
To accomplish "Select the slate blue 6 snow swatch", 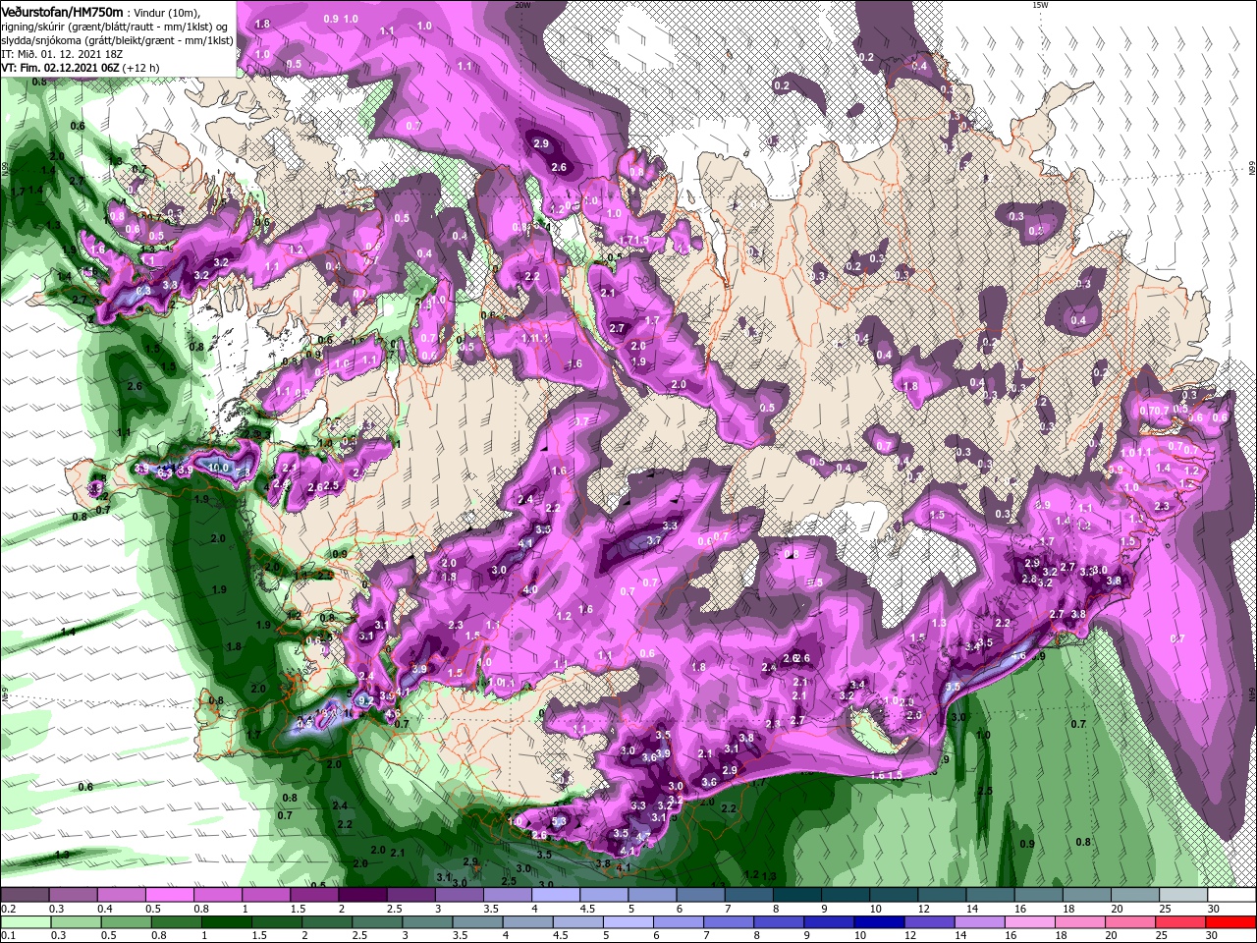I will coord(700,895).
